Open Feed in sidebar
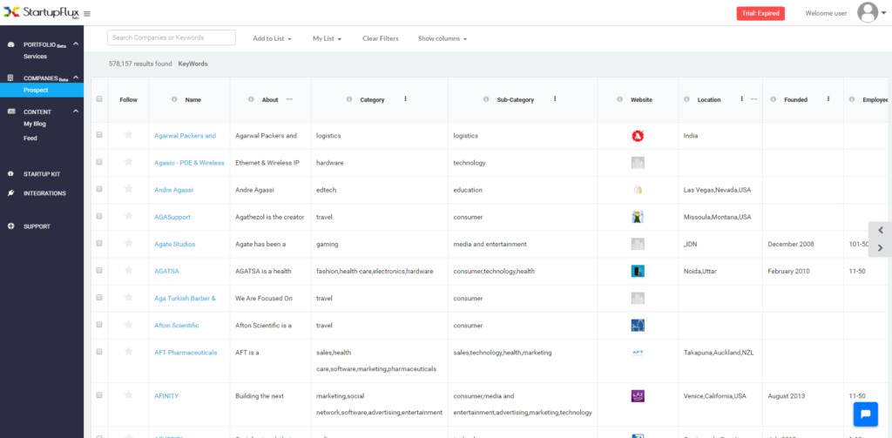Screen dimensions: 892x438 (x=30, y=138)
